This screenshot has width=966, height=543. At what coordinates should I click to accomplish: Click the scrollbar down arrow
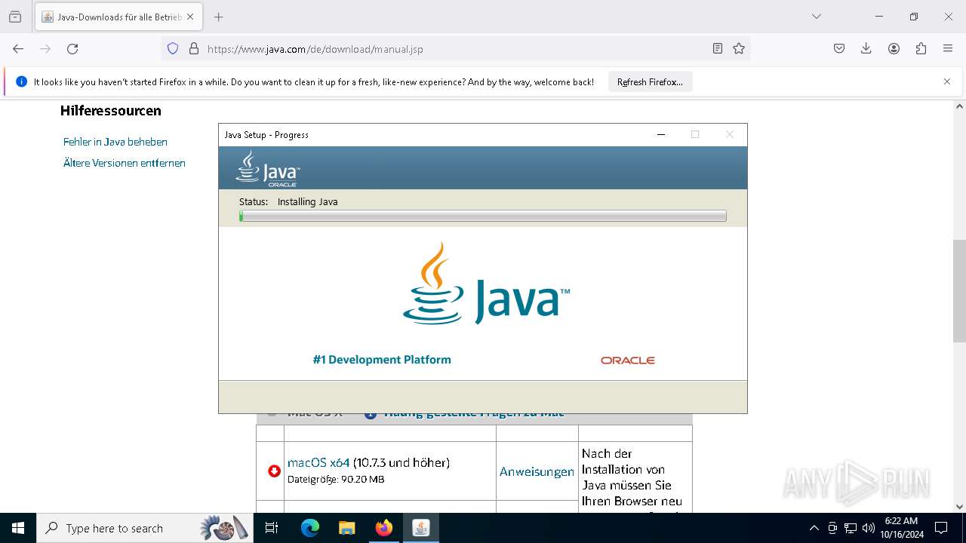click(959, 507)
